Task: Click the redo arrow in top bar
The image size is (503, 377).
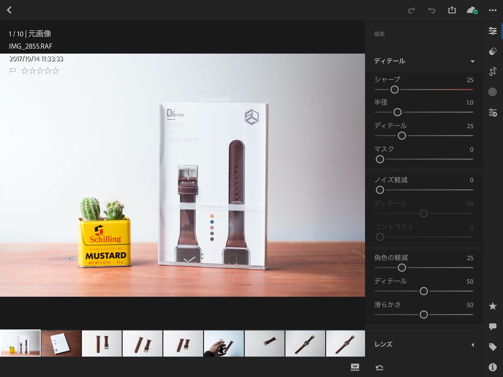Action: click(411, 10)
